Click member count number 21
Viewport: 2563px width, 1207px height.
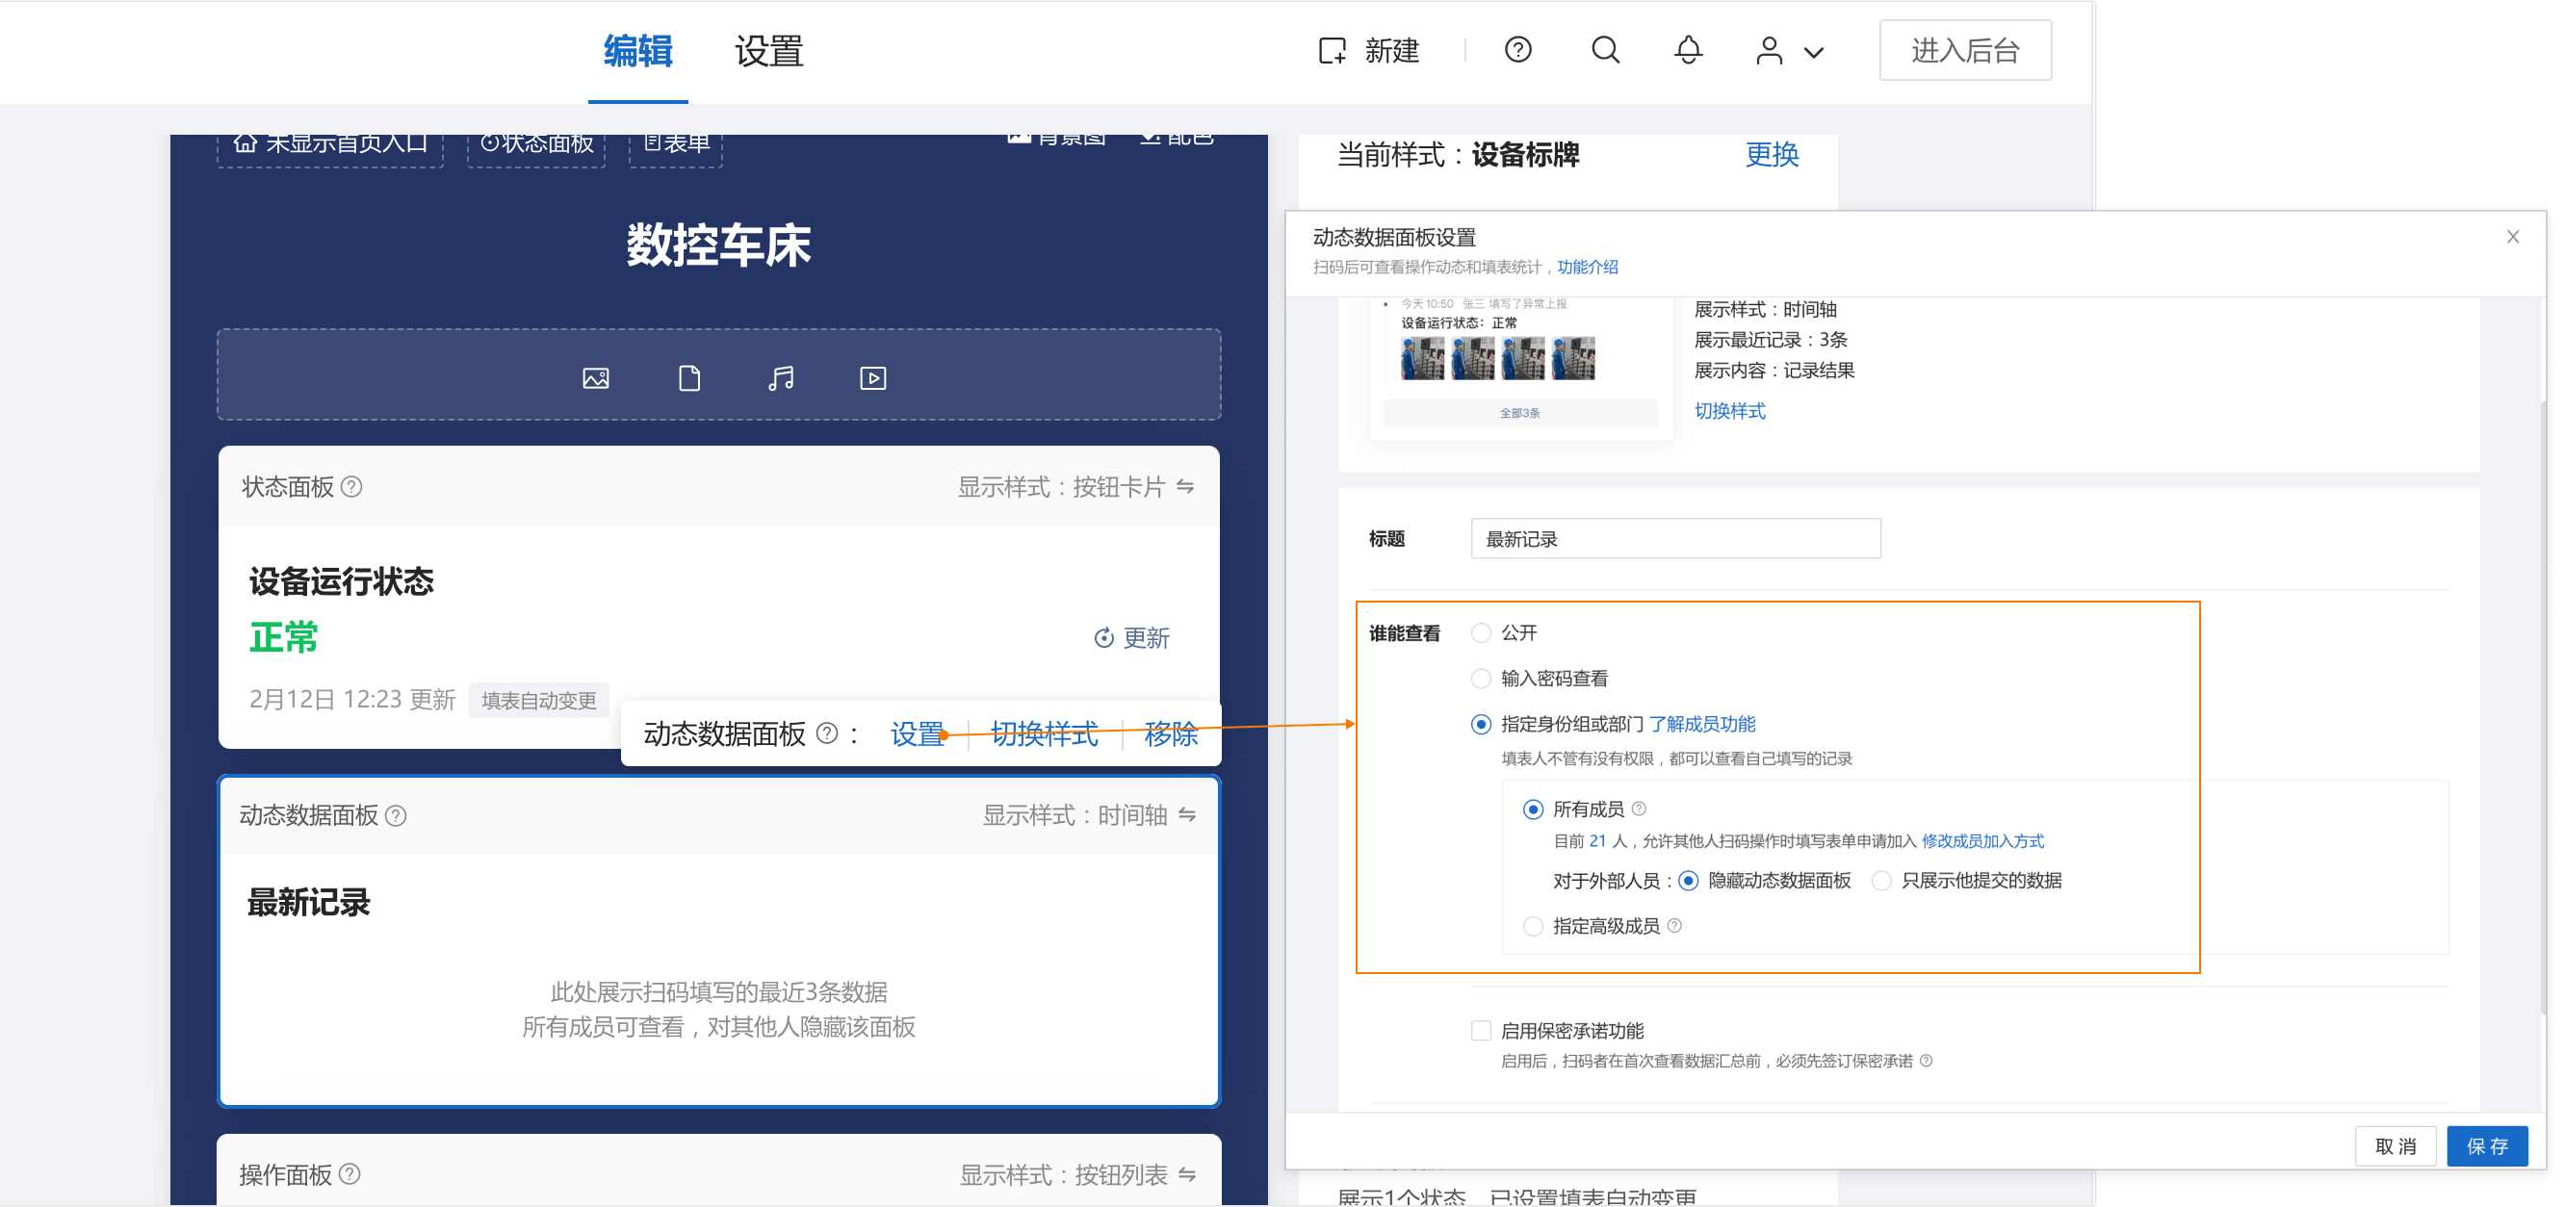pyautogui.click(x=1597, y=842)
